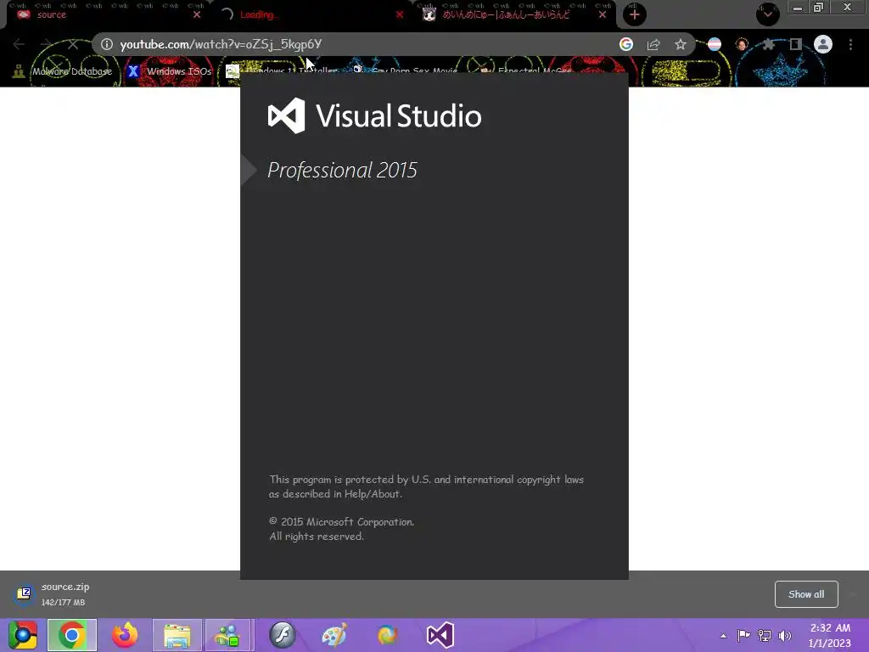Open the tab search dropdown arrow
This screenshot has height=652, width=869.
(767, 14)
